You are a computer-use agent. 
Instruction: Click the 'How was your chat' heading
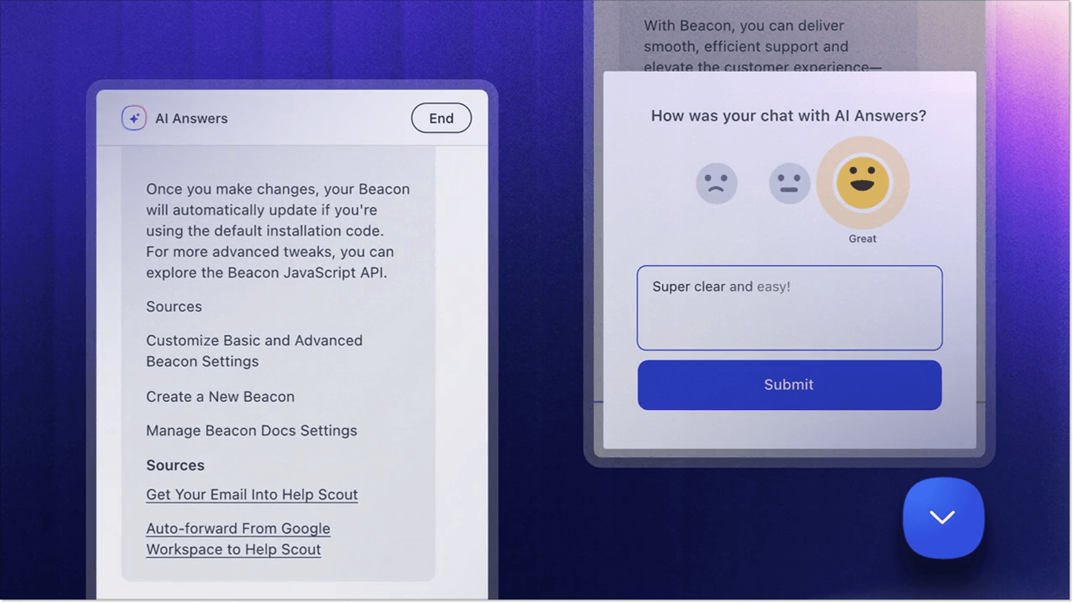coord(788,116)
